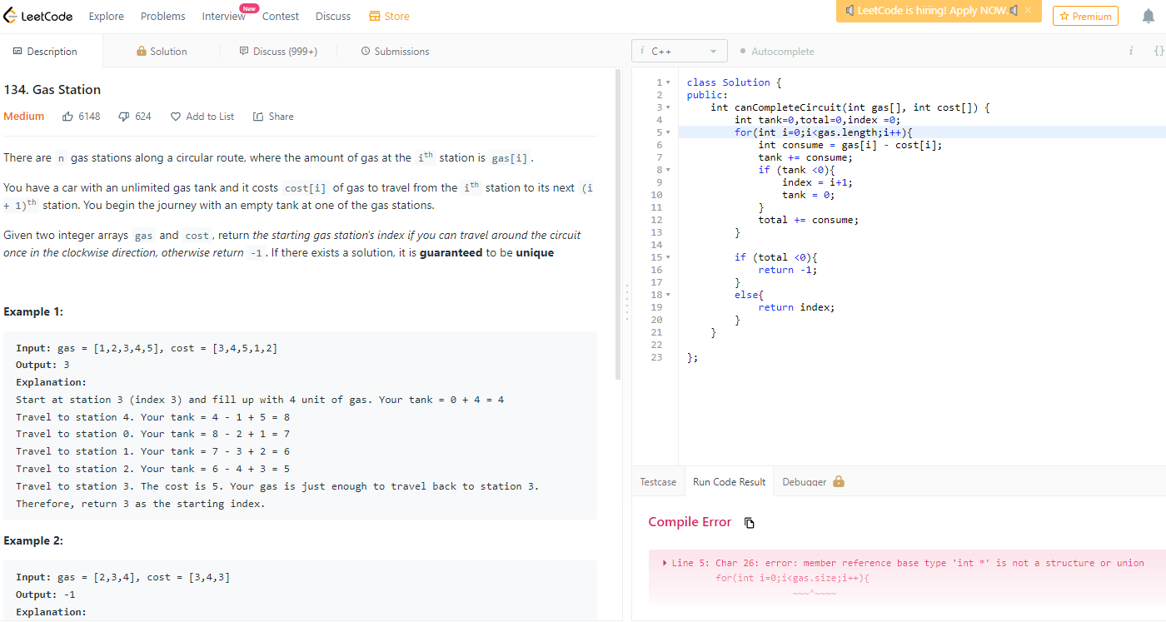
Task: Collapse the canCompleteCircuit fold at line 3
Action: point(668,107)
